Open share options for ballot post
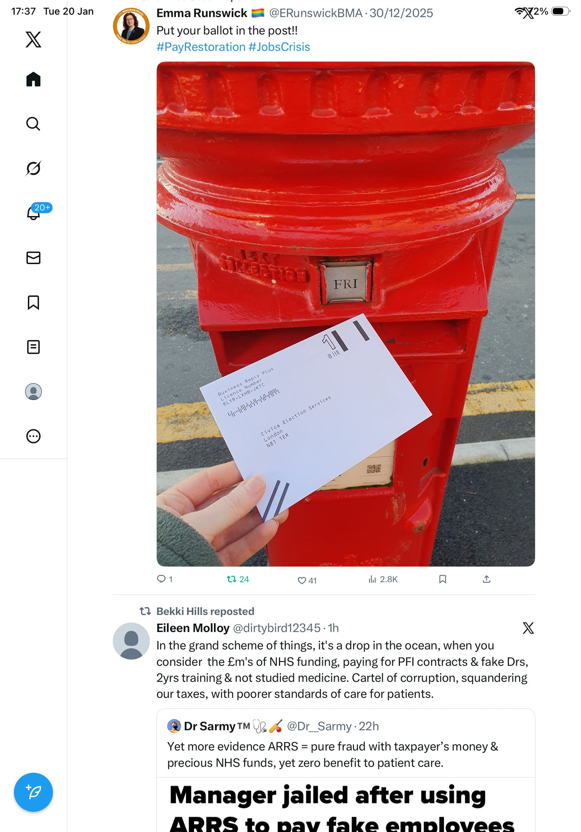This screenshot has width=581, height=832. [x=487, y=579]
